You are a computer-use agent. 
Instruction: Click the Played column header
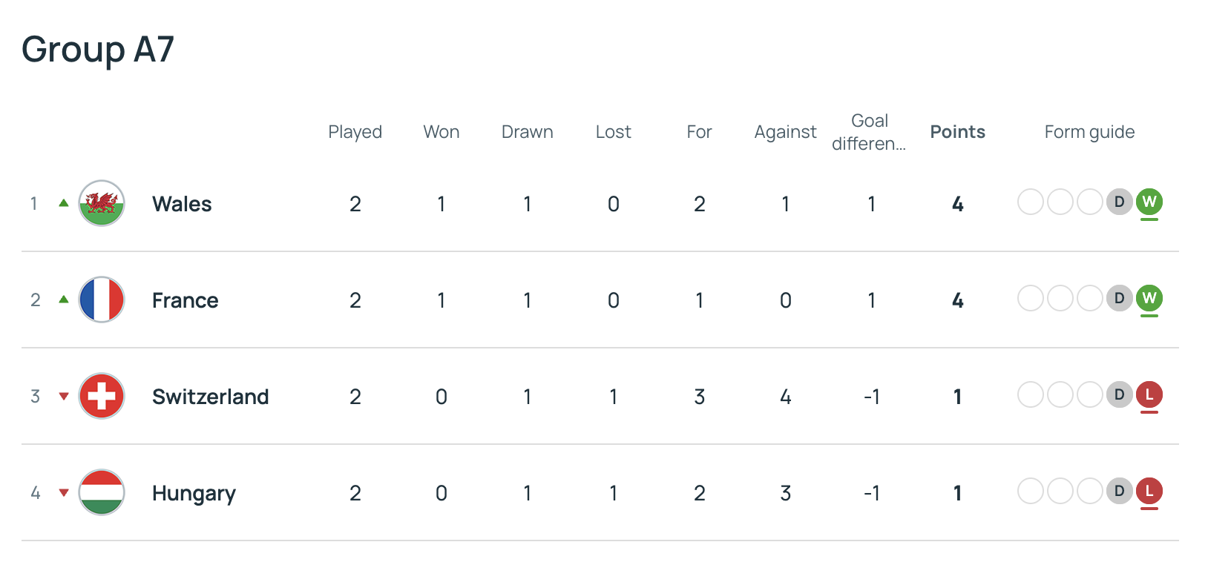(x=355, y=132)
